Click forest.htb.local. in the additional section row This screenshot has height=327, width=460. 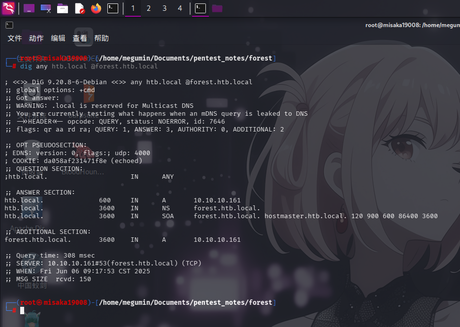37,240
